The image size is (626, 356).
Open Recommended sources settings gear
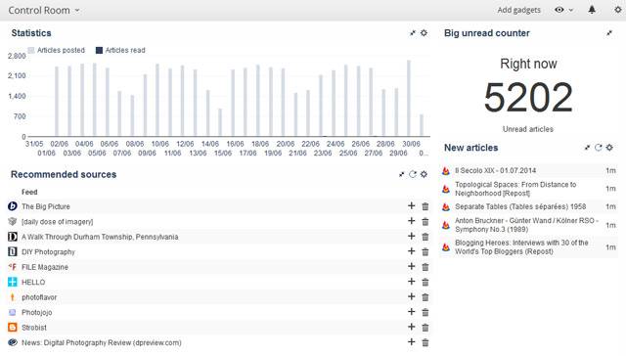coord(424,174)
